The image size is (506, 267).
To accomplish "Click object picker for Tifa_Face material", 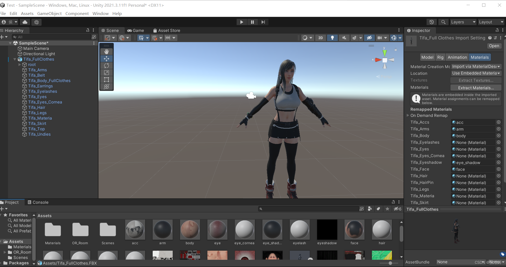I will (498, 169).
